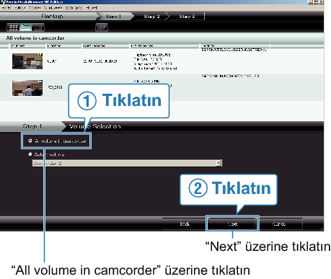Image resolution: width=331 pixels, height=279 pixels.
Task: Open the volume selection dropdown arrow
Action: point(219,163)
